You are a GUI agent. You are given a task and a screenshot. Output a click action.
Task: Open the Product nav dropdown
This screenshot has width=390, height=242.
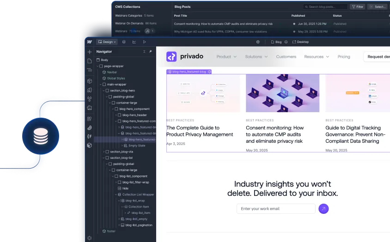226,57
